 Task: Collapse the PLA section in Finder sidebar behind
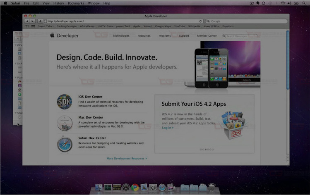coord(16,77)
